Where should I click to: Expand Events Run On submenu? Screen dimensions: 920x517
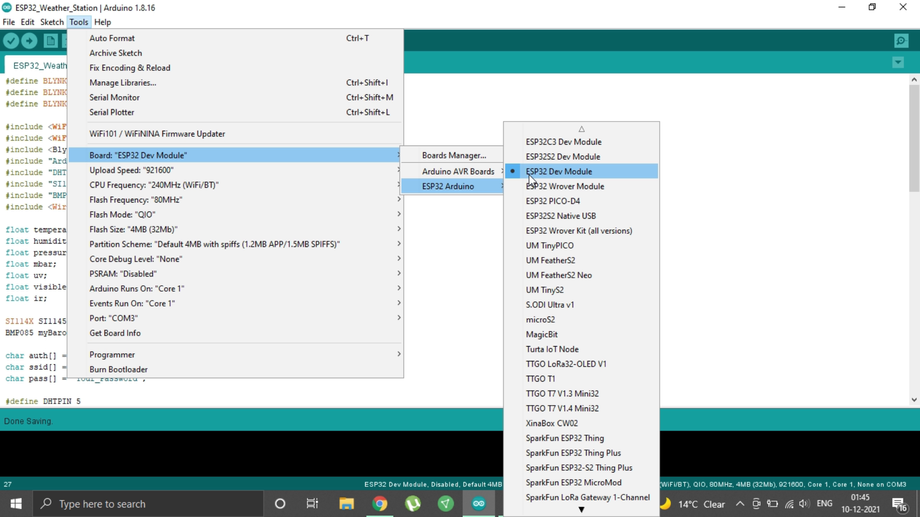tap(235, 303)
